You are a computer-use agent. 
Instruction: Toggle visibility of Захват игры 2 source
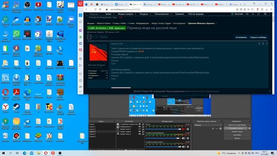click(x=139, y=134)
